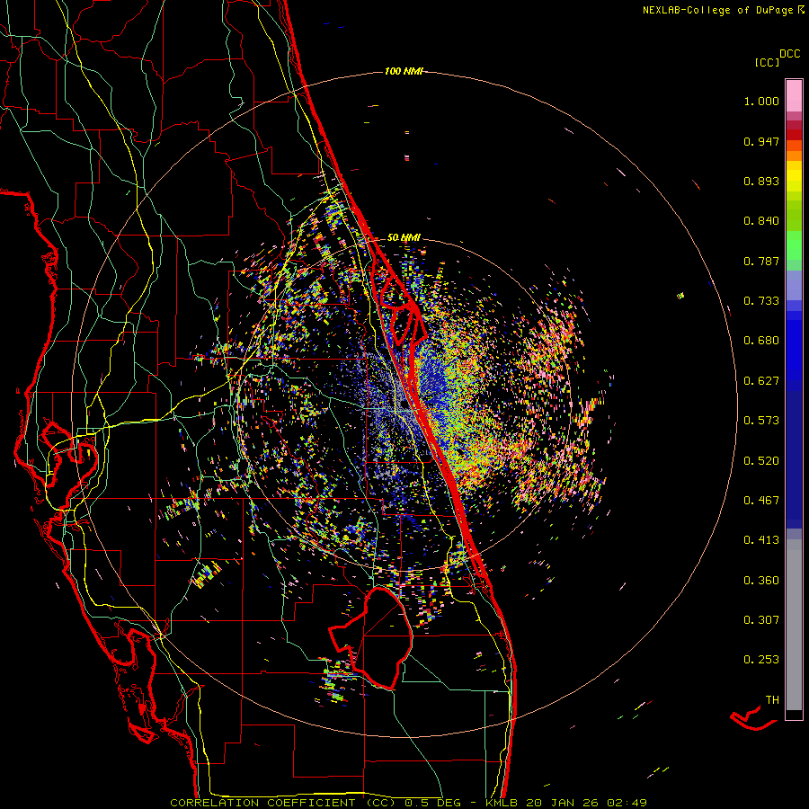Click the DCC label above the color scale
The height and width of the screenshot is (809, 809).
(790, 54)
